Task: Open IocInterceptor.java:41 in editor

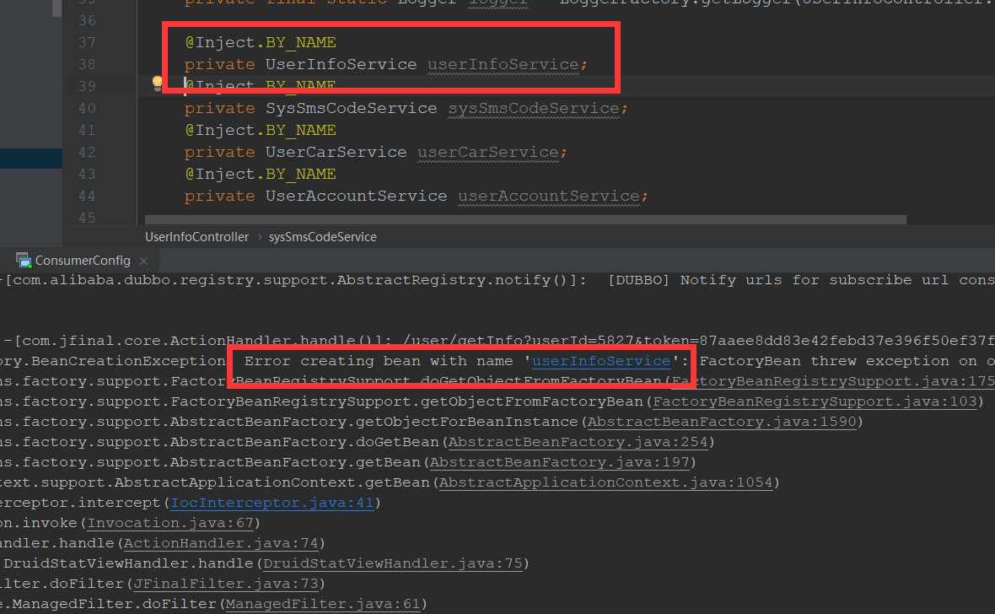Action: 271,503
